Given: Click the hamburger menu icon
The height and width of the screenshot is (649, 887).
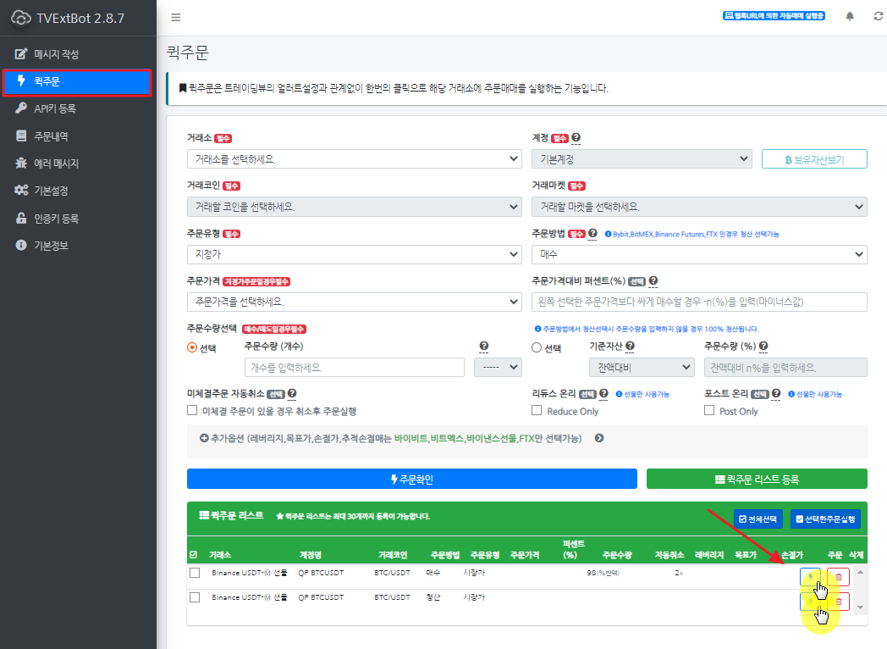Looking at the screenshot, I should pyautogui.click(x=176, y=15).
